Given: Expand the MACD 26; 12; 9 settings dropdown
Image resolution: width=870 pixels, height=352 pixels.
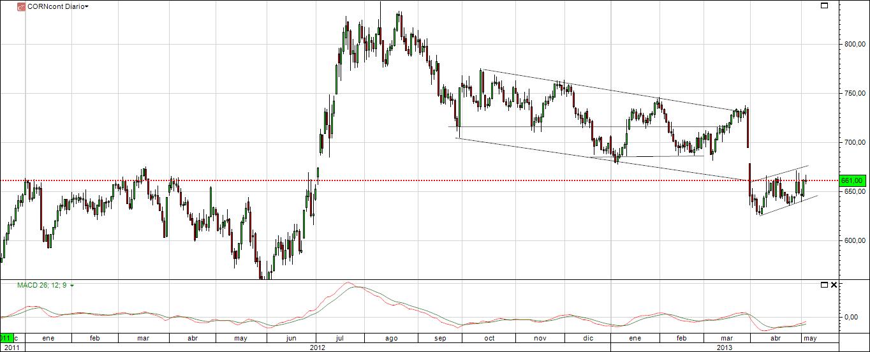Looking at the screenshot, I should click(x=72, y=286).
